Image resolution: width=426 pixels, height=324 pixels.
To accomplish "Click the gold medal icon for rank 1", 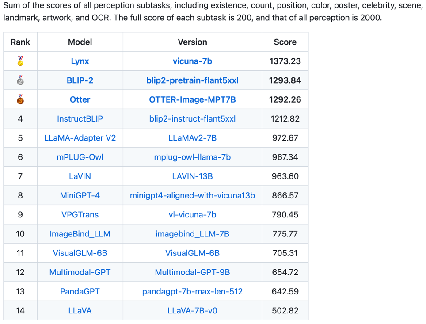I will 20,61.
